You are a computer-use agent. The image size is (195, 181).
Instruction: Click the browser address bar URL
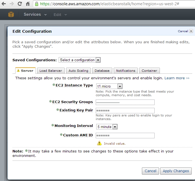(x=110, y=4)
